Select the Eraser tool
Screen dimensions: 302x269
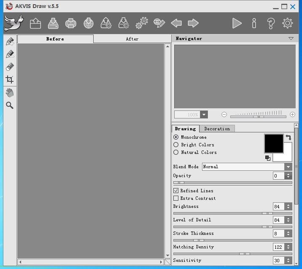click(x=10, y=67)
